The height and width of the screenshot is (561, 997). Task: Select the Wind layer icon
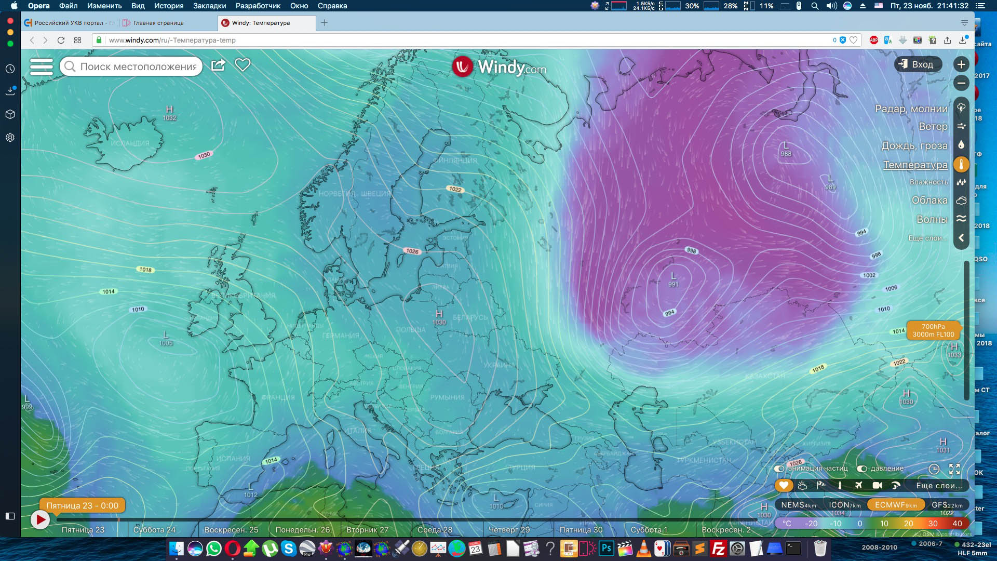(x=961, y=126)
